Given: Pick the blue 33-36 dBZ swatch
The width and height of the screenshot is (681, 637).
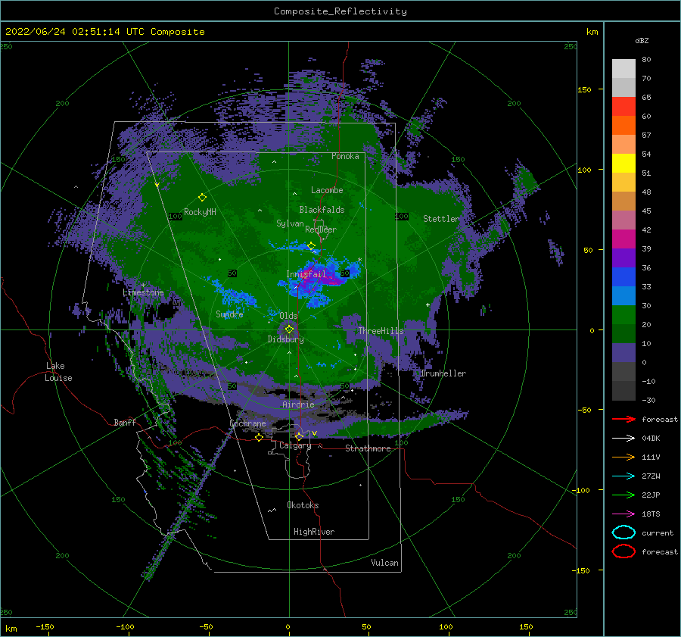Looking at the screenshot, I should pyautogui.click(x=623, y=277).
